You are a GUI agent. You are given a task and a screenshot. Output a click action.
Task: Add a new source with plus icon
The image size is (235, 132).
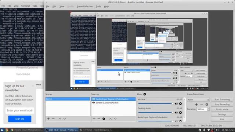pos(94,119)
